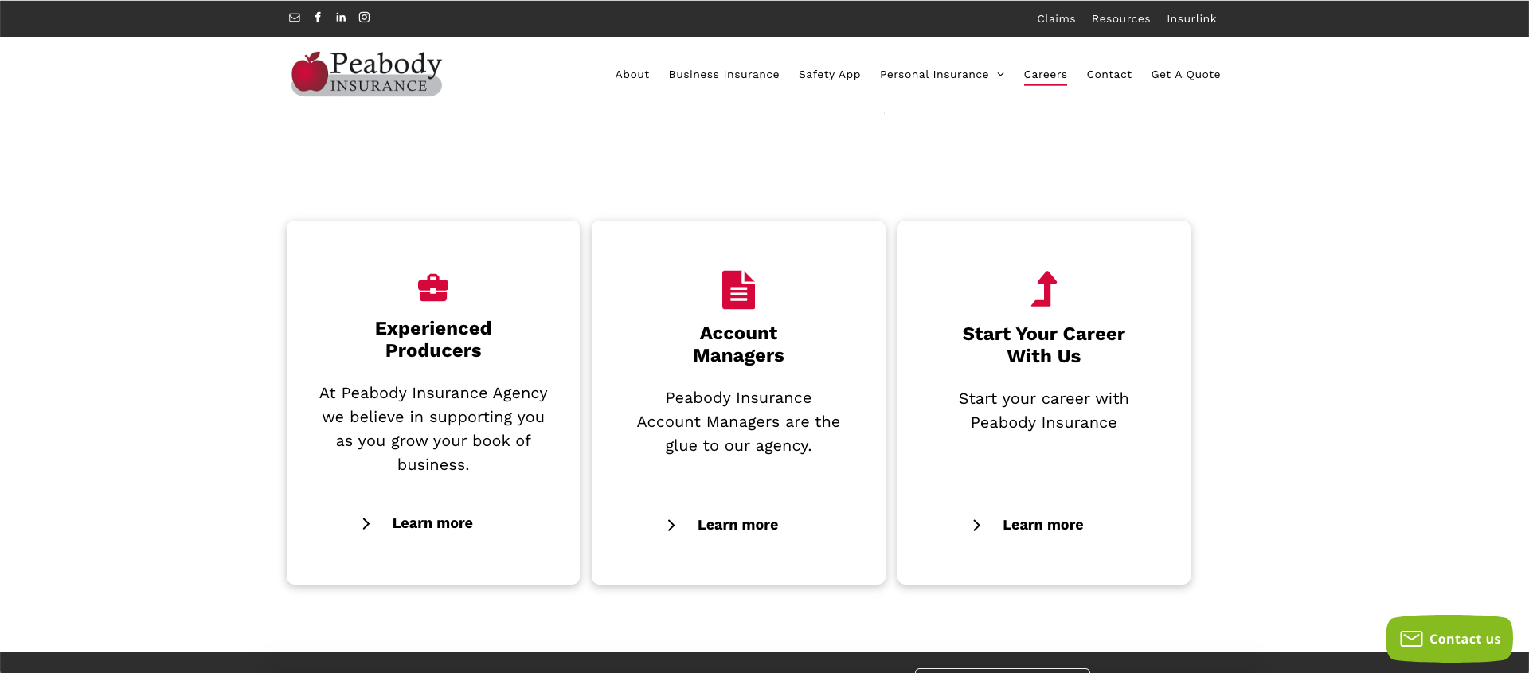Screen dimensions: 1529x673
Task: Select the Experienced Producers card heading
Action: 433,339
